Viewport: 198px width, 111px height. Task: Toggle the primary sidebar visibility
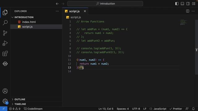tap(177, 4)
